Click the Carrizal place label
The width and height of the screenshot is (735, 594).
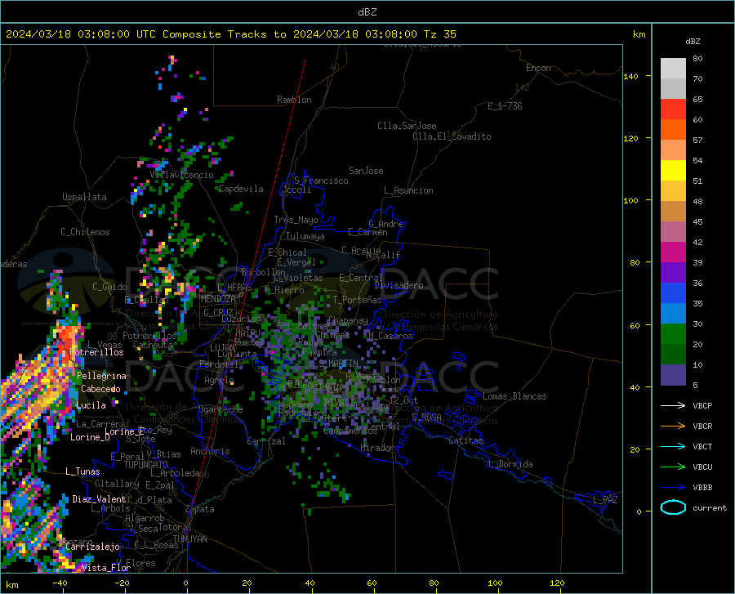tap(265, 441)
